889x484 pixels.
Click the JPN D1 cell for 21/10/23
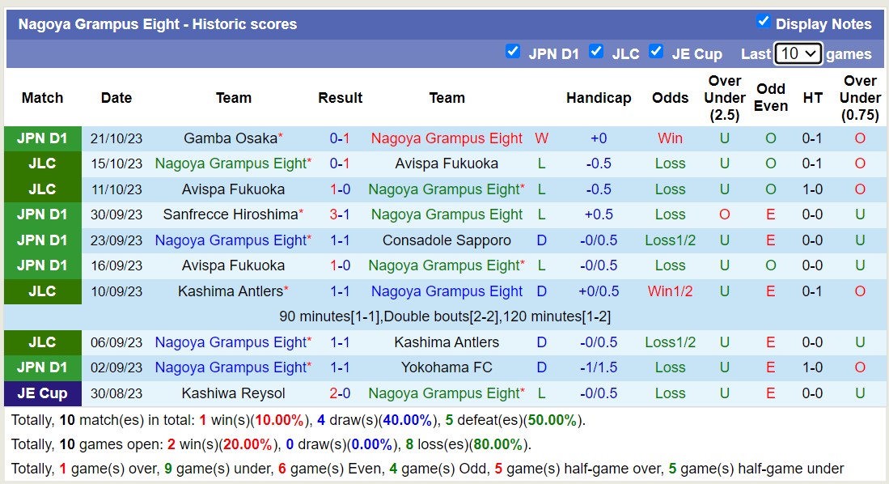tap(42, 138)
